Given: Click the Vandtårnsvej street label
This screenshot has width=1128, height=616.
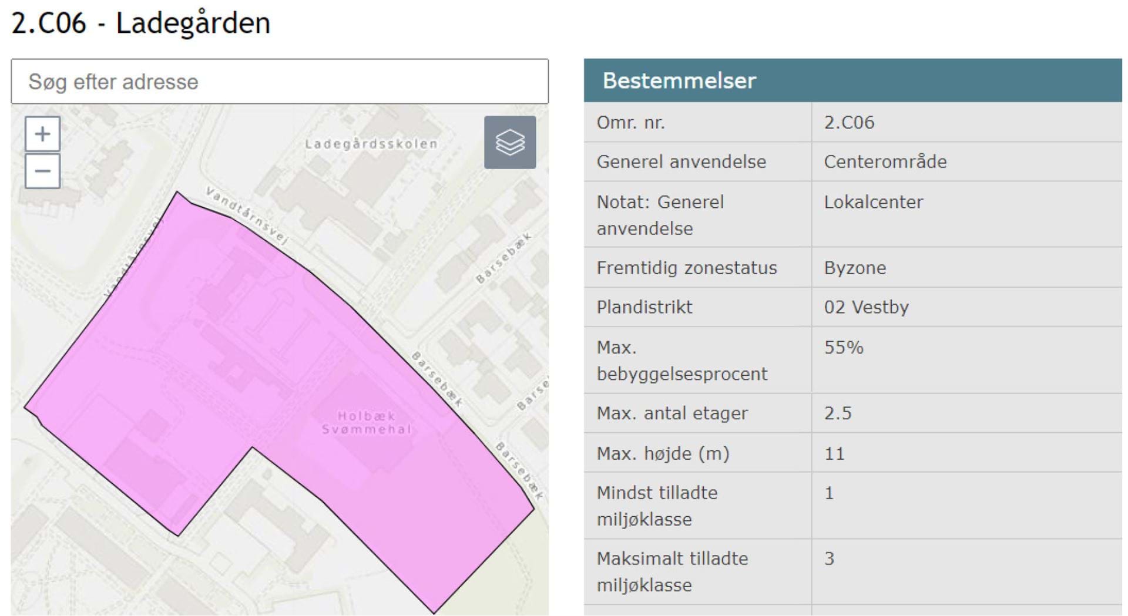Looking at the screenshot, I should tap(247, 215).
